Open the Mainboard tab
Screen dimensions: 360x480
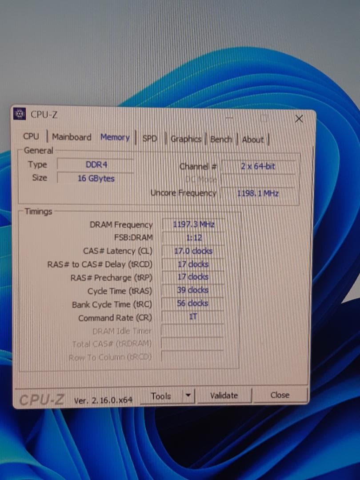[71, 137]
